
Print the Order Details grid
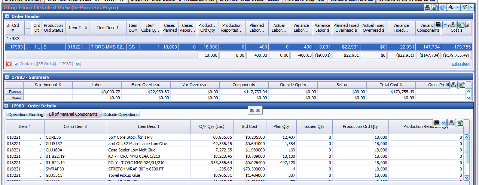[452, 123]
